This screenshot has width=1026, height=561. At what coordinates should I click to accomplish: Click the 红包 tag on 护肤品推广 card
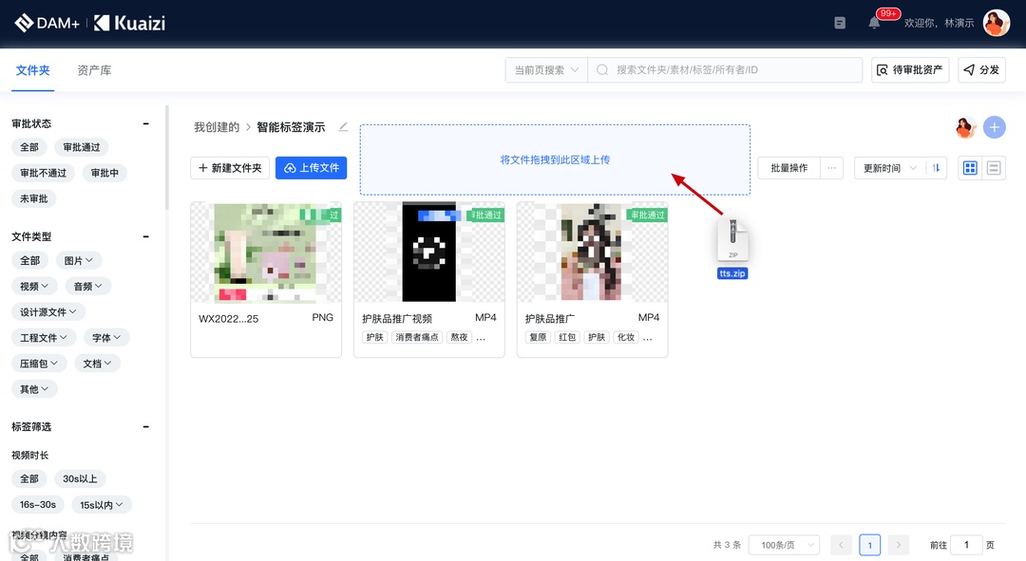(x=567, y=337)
